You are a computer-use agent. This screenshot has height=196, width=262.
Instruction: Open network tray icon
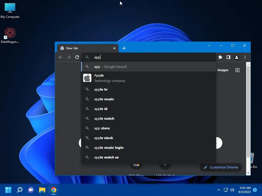[226, 190]
